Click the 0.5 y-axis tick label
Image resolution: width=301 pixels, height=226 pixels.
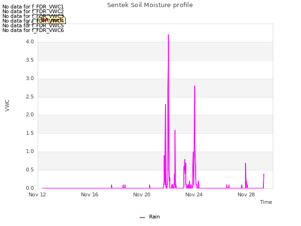[30, 170]
